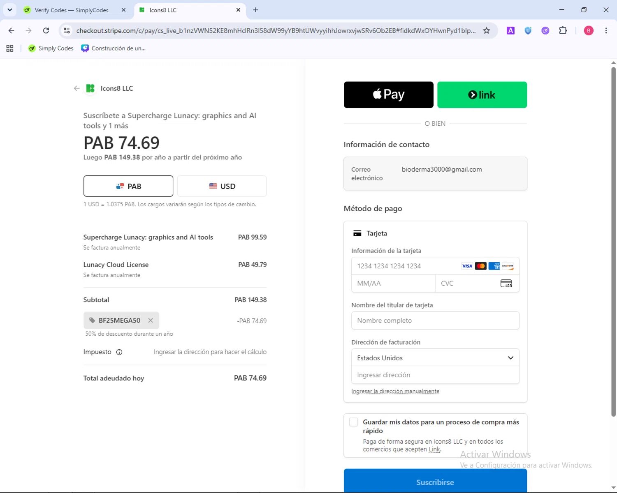Open site information icon in address bar
The height and width of the screenshot is (493, 617).
(67, 30)
